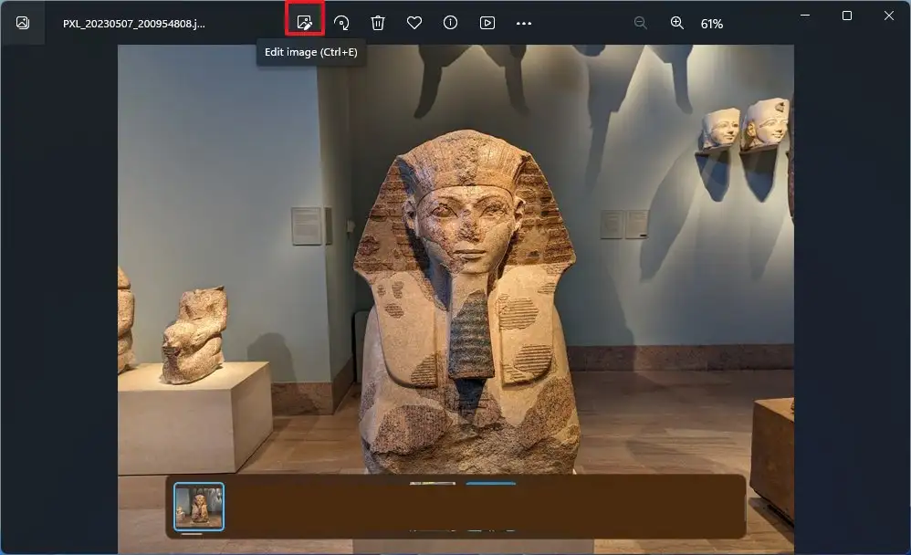Open the Edit image tool

(304, 23)
